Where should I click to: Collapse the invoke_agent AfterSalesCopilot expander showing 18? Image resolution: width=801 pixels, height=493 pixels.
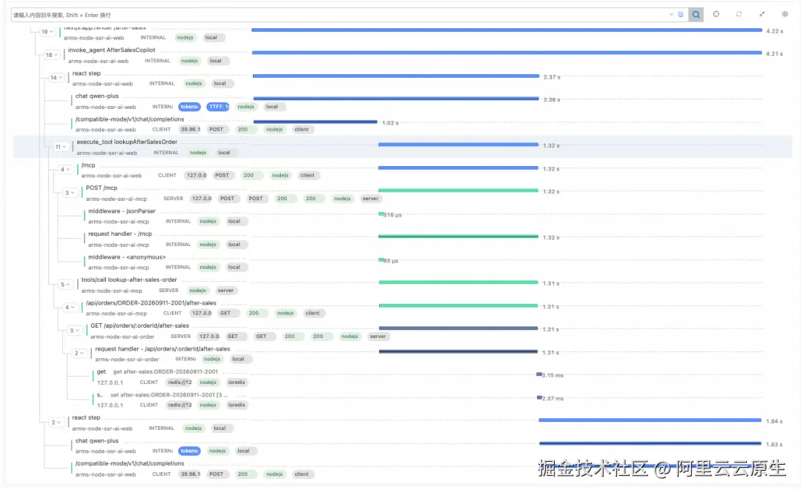coord(52,55)
